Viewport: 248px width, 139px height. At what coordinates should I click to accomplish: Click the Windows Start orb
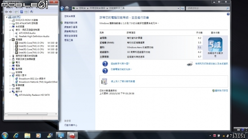(x=5, y=136)
